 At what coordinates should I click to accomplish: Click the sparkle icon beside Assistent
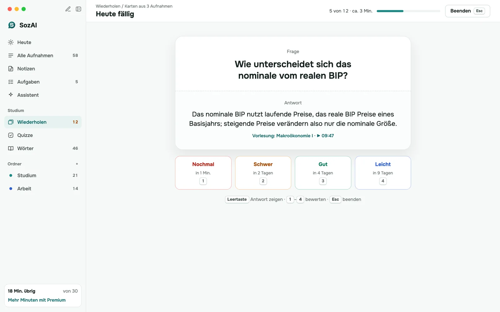click(11, 95)
